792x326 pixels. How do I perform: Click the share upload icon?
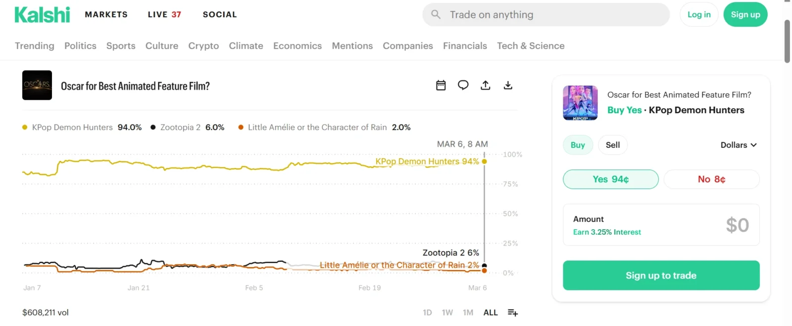tap(486, 85)
